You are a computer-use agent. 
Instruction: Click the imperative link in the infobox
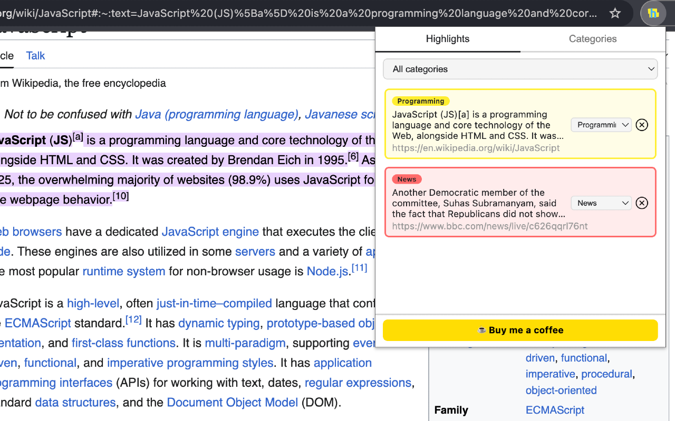point(550,374)
